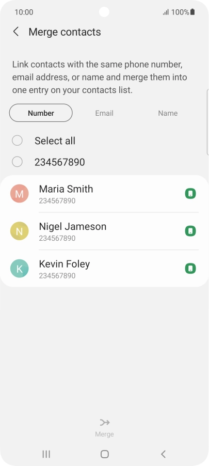Go back using the header arrow
Viewport: 209px width, 466px height.
16,32
